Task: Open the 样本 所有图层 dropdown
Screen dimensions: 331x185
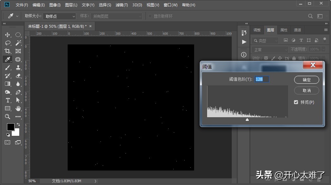Action: [x=117, y=16]
